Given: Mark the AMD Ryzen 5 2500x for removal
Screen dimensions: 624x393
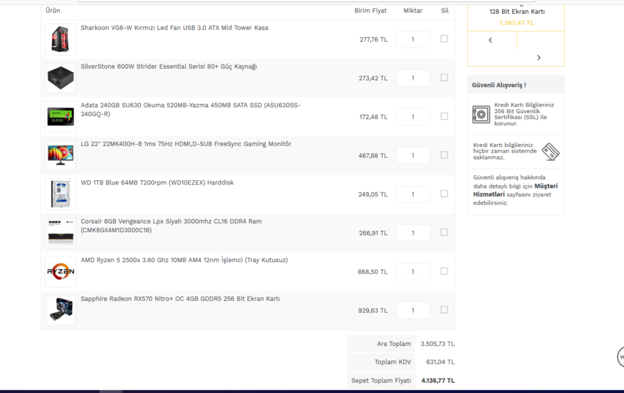Looking at the screenshot, I should coord(444,271).
